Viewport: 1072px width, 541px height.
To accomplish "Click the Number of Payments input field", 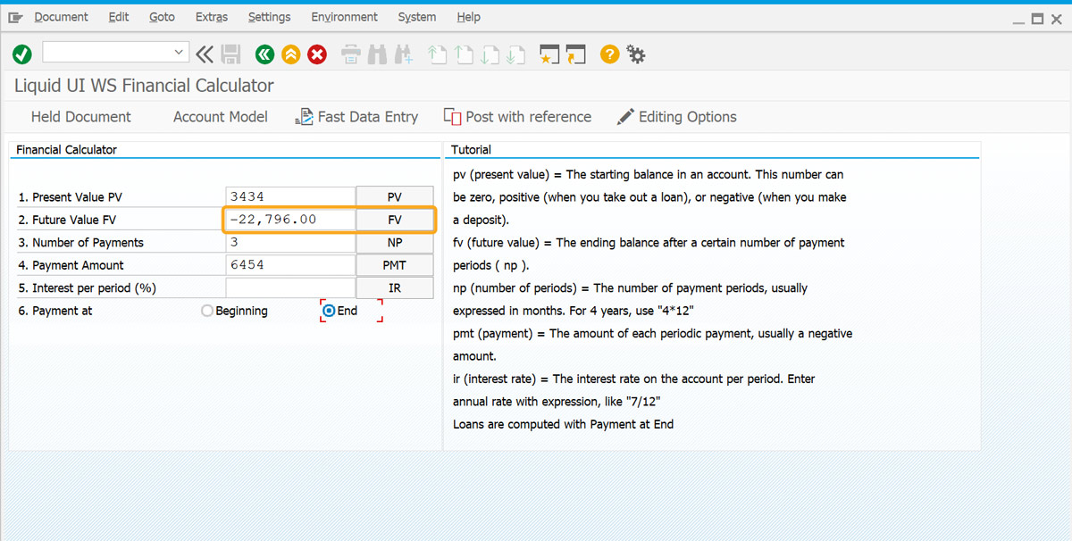I will [x=290, y=242].
